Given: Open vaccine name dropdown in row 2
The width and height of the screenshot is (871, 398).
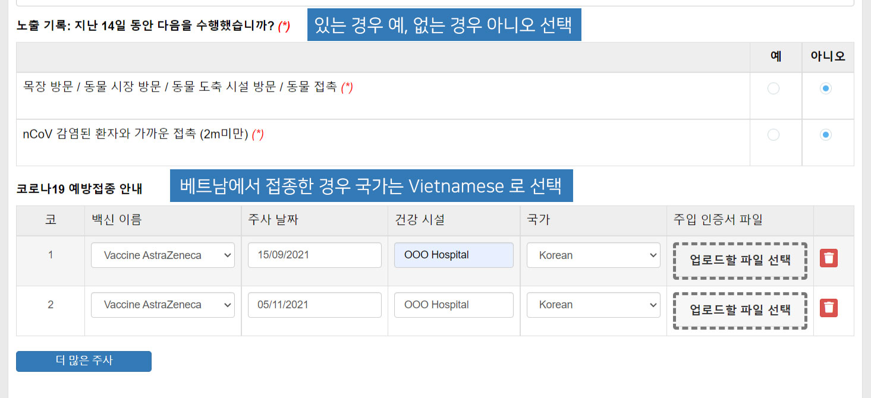Looking at the screenshot, I should click(x=163, y=305).
